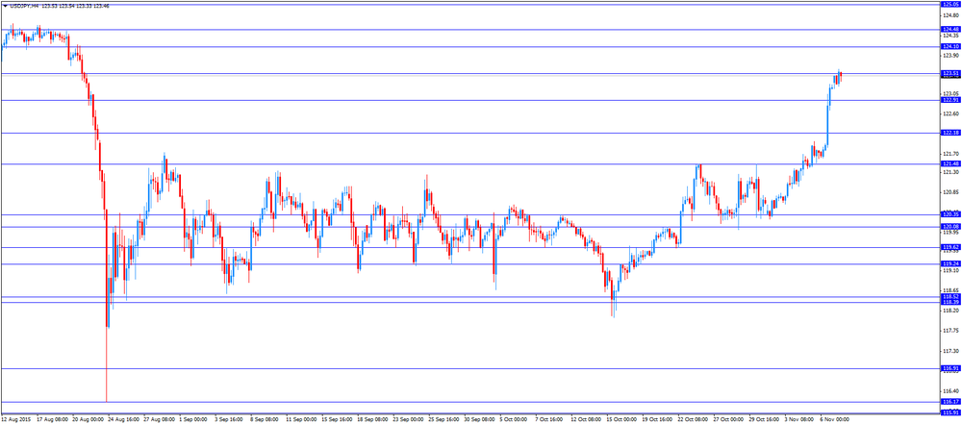
Task: Click the 24 Aug 16:00 time axis label
Action: [123, 420]
